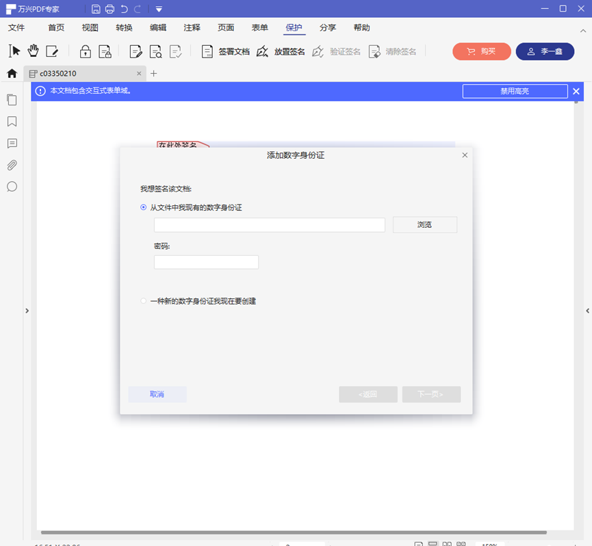
Task: Close the 添加数字身份证 dialog
Action: tap(465, 155)
